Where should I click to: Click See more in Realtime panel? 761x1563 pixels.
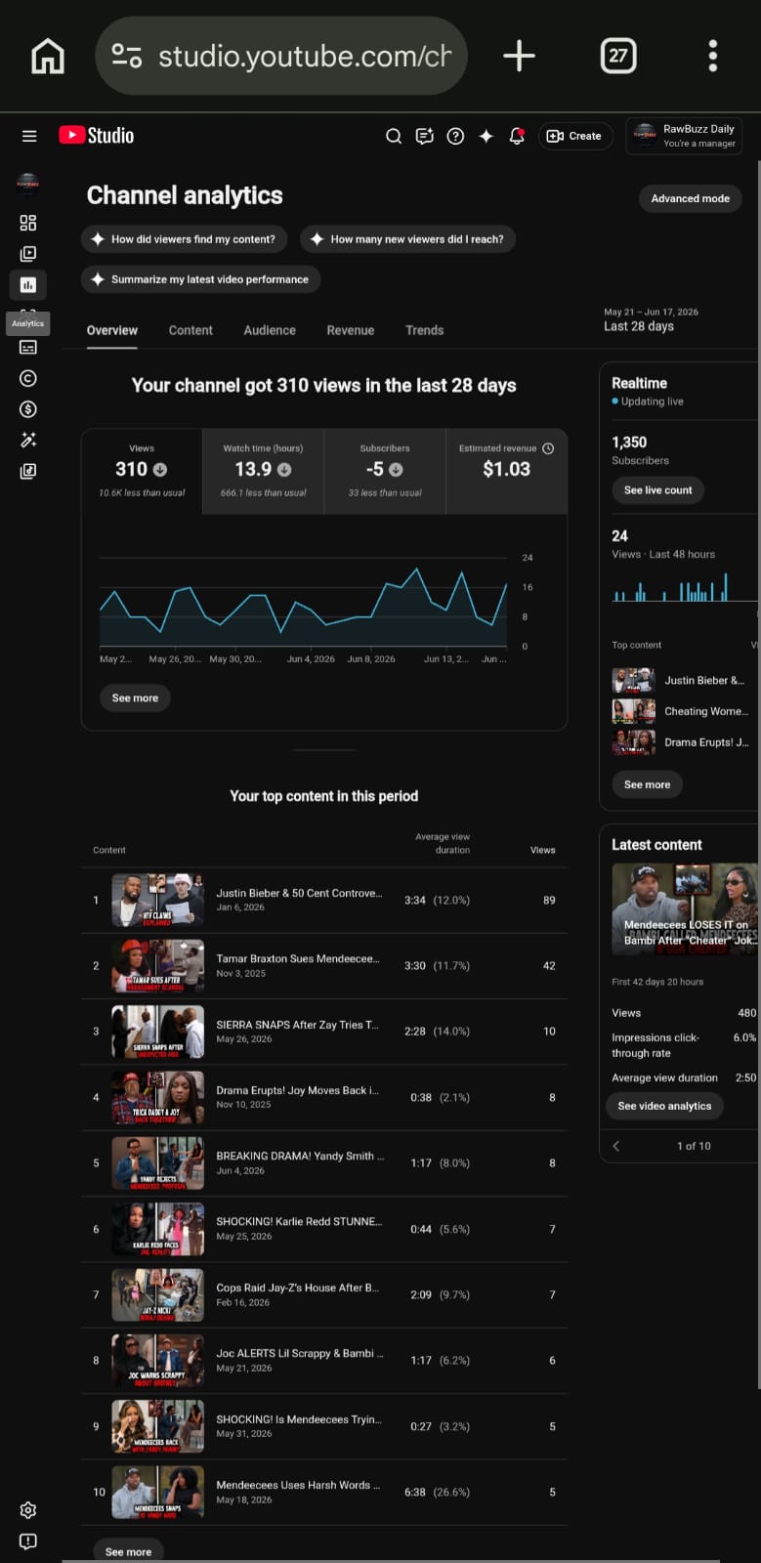pos(647,784)
